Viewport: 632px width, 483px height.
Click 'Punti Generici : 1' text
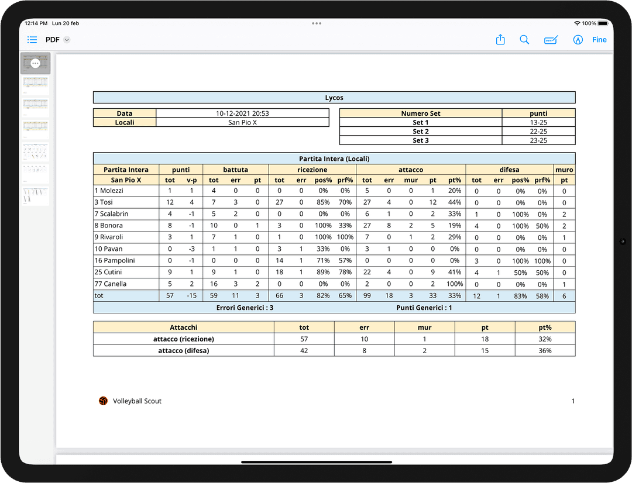424,308
